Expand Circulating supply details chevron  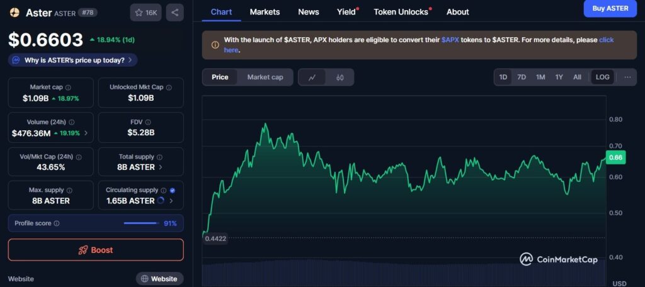coord(171,201)
